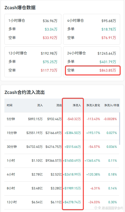125x212 pixels.
Task: Click 4-hour long value $18.78万
Action: coord(109,29)
